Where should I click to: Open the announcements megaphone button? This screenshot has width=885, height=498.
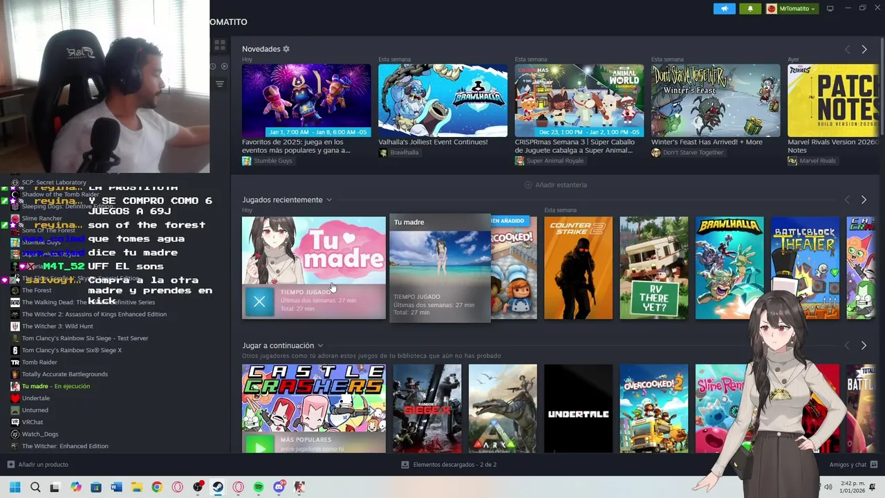tap(724, 8)
